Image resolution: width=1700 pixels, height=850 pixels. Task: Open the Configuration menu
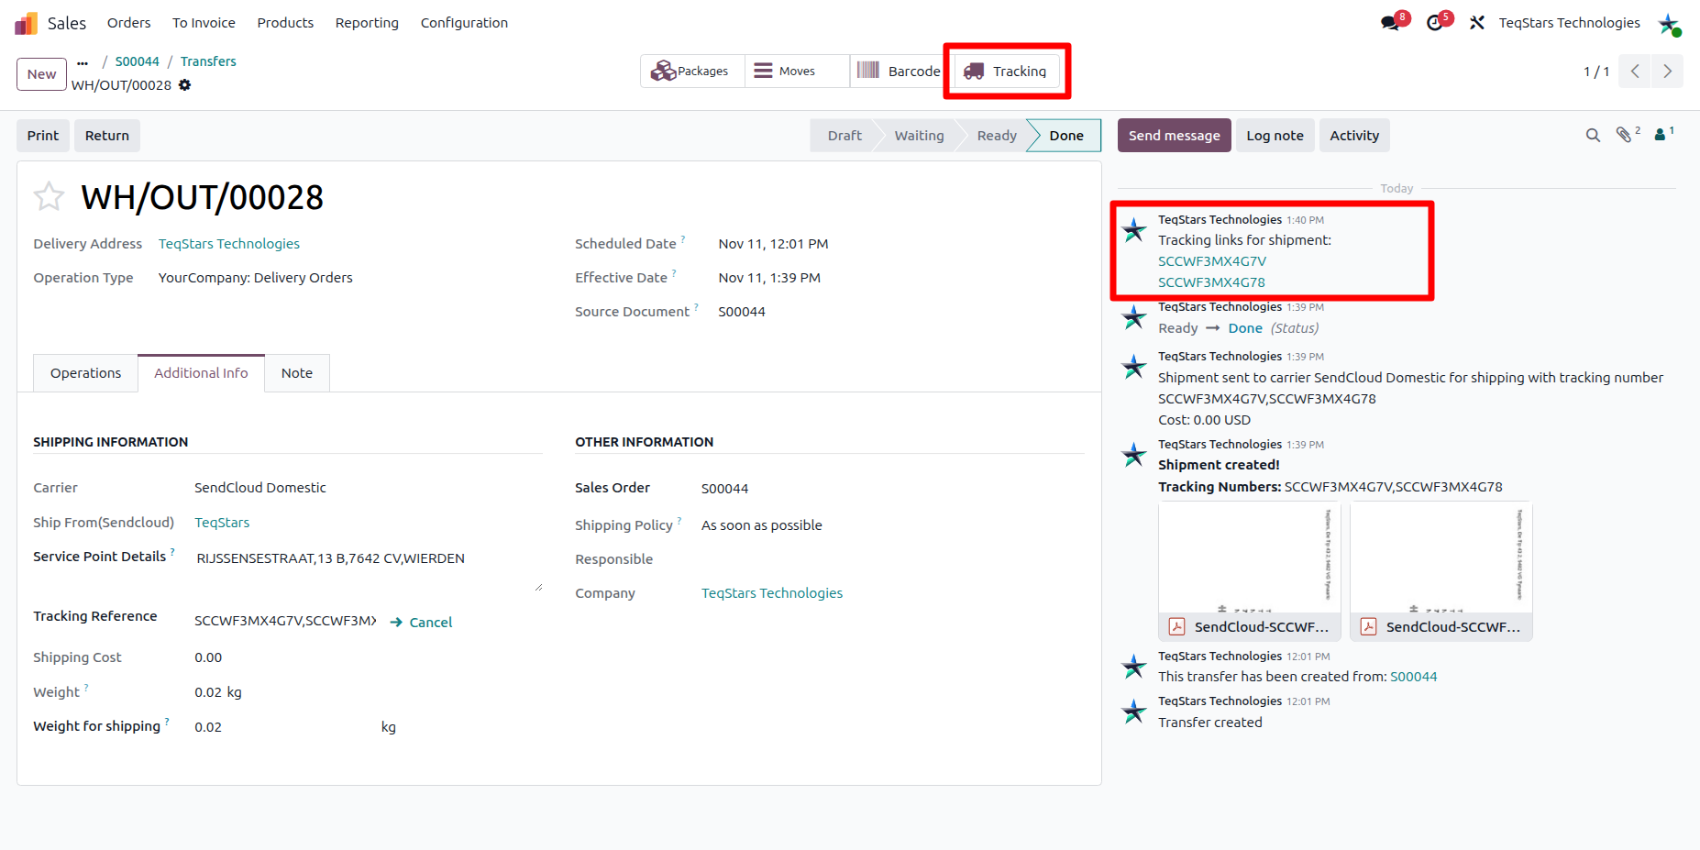pyautogui.click(x=464, y=23)
